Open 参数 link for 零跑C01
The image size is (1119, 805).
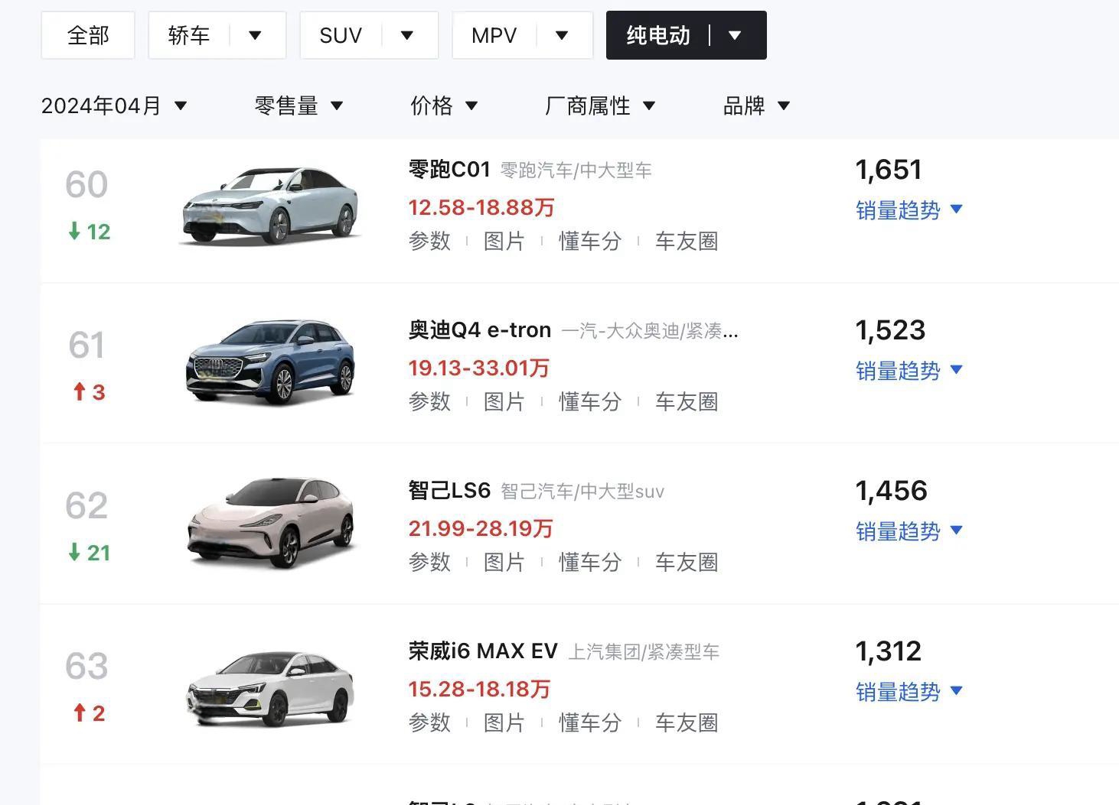(429, 242)
